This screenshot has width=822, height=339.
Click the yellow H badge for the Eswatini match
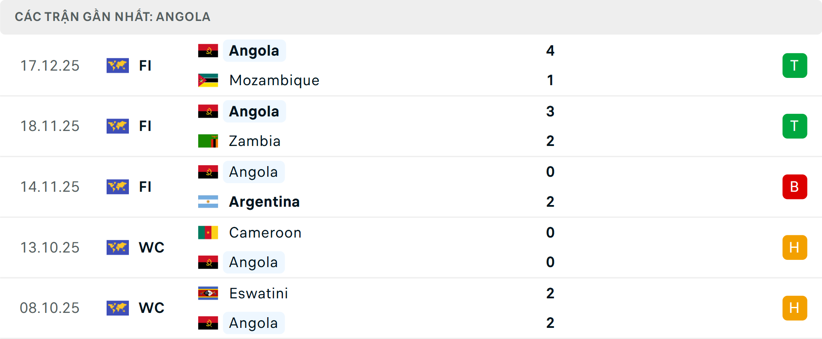pyautogui.click(x=795, y=308)
